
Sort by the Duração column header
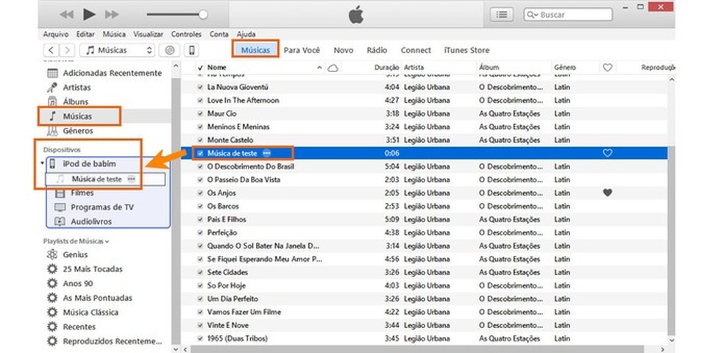point(386,68)
